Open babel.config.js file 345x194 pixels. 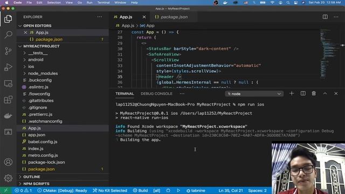click(63, 142)
